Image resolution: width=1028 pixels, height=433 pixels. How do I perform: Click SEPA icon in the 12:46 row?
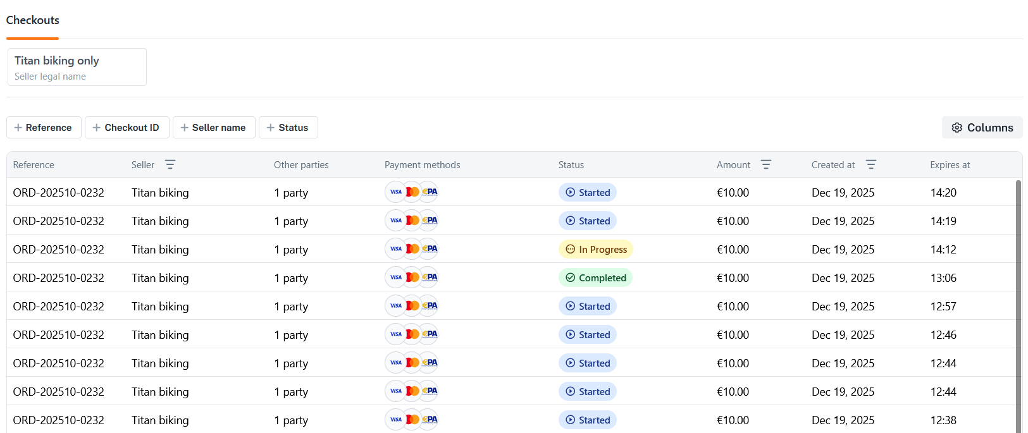tap(430, 334)
